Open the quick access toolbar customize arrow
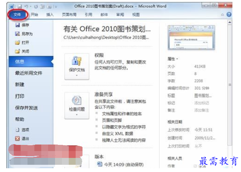Screen dimensions: 241x172 [56, 7]
